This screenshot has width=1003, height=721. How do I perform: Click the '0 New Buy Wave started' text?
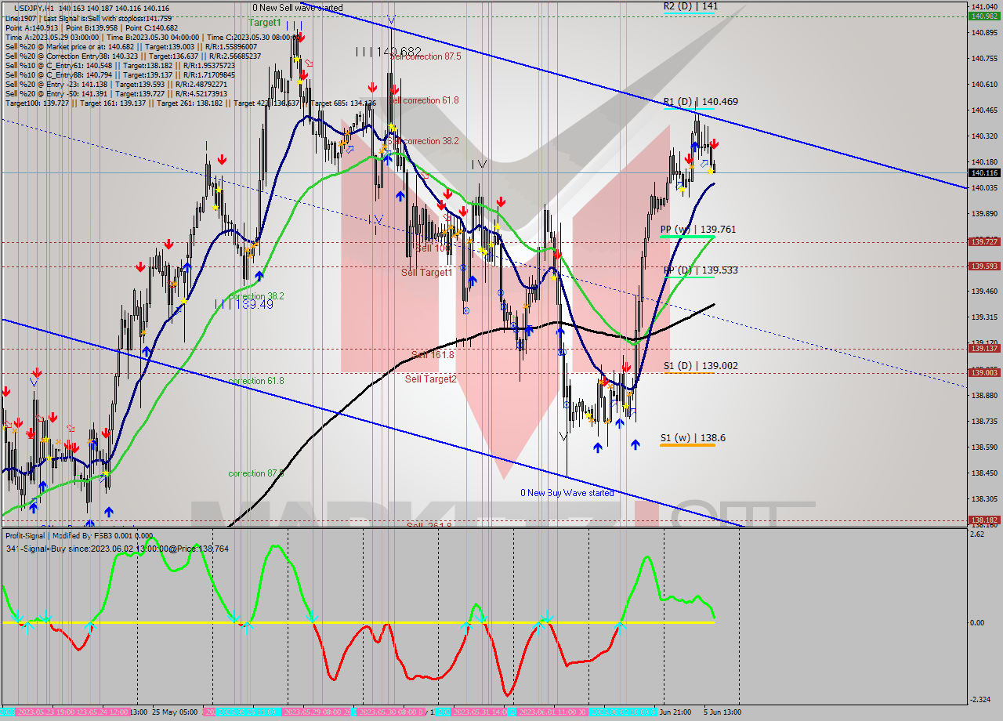pos(567,492)
